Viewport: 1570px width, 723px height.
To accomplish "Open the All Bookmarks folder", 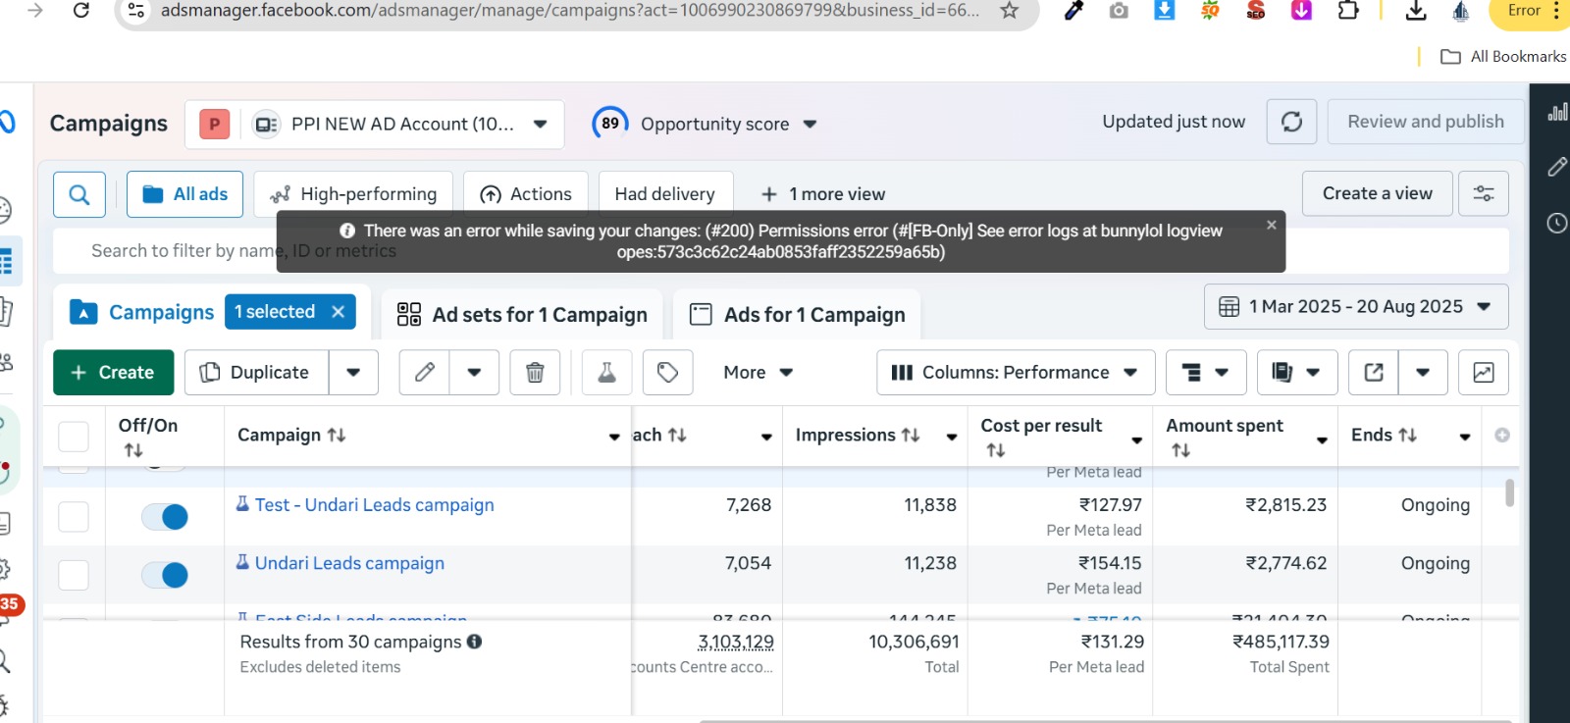I will pos(1503,57).
